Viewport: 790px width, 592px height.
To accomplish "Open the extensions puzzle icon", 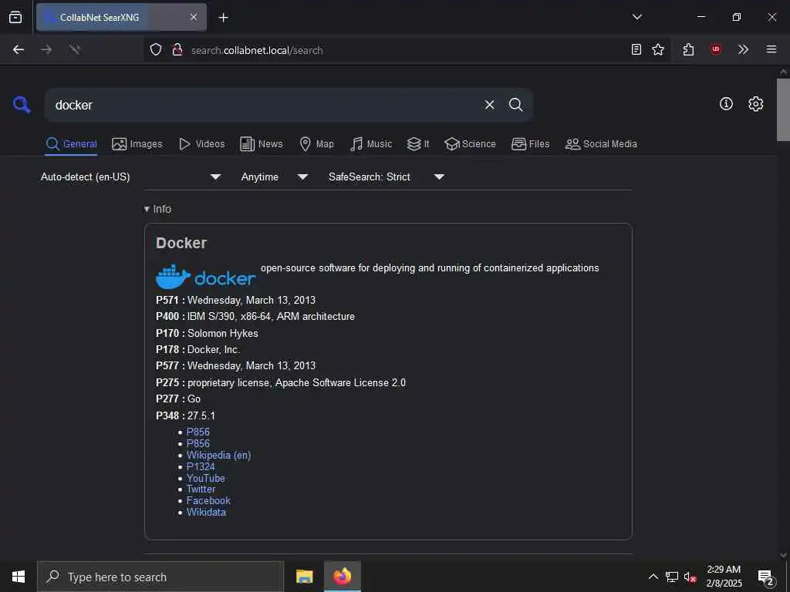I will pos(688,49).
